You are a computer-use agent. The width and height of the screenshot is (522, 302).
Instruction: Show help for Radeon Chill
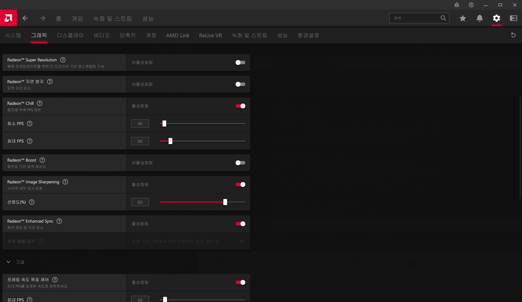[40, 103]
